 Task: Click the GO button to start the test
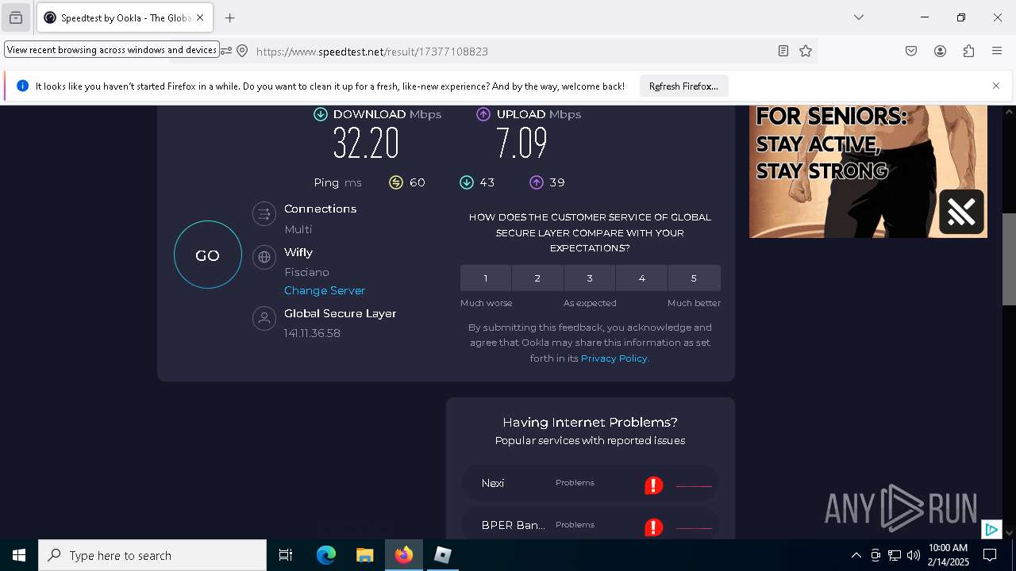(208, 255)
